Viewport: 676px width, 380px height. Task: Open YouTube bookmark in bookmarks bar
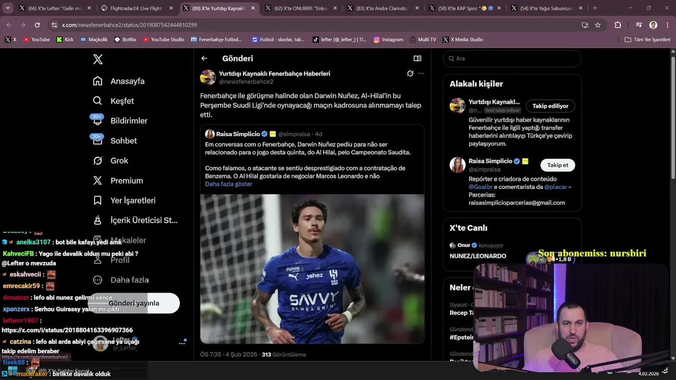[x=36, y=40]
